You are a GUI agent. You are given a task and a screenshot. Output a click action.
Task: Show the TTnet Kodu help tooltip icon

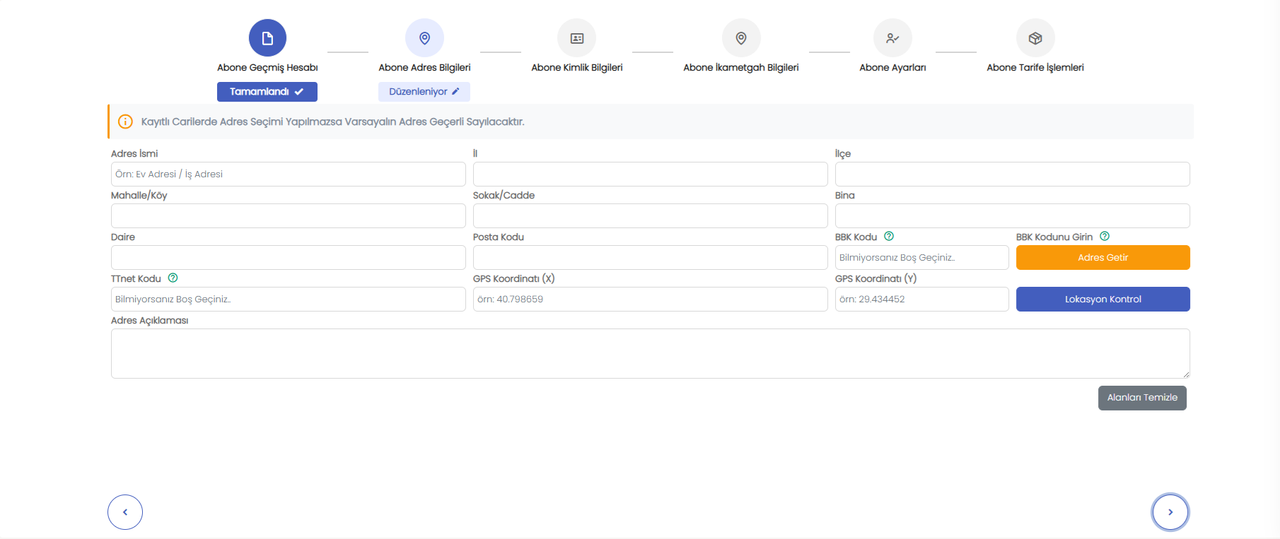pos(173,278)
